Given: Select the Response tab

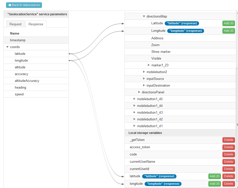Looking at the screenshot, I should (36, 24).
